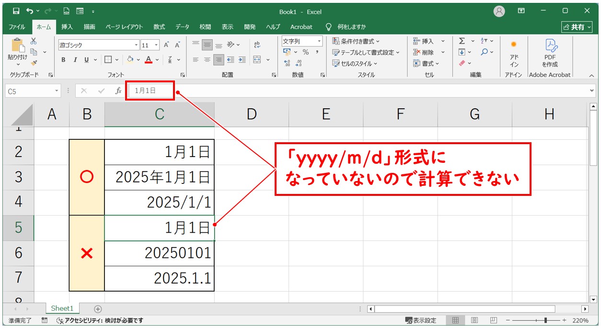Open the 条件付き書式 dropdown
This screenshot has height=329, width=601.
pos(356,41)
